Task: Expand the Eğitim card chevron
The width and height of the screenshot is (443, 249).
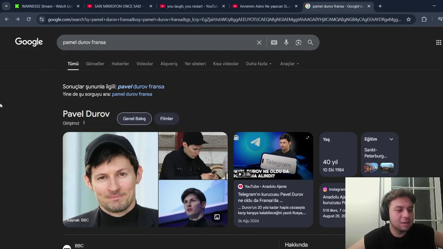Action: 391,139
